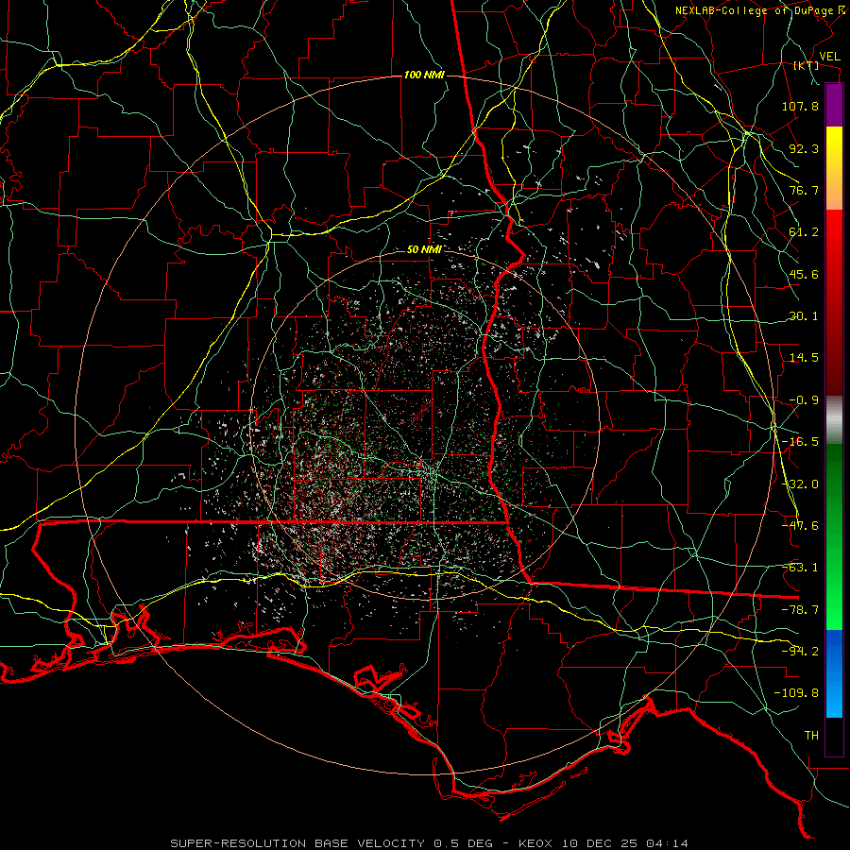Click the -63.1 velocity scale value
Screen dimensions: 850x850
(x=800, y=568)
